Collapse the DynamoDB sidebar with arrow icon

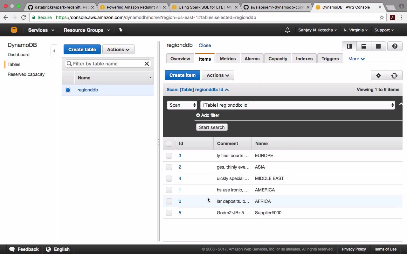click(x=54, y=51)
